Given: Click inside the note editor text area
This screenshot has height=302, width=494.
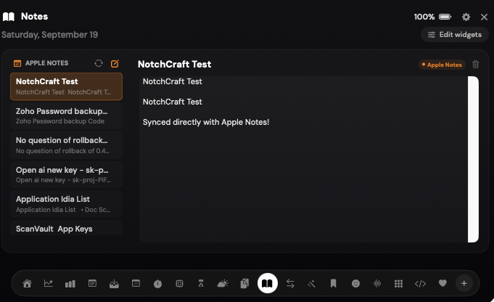Looking at the screenshot, I should point(303,159).
